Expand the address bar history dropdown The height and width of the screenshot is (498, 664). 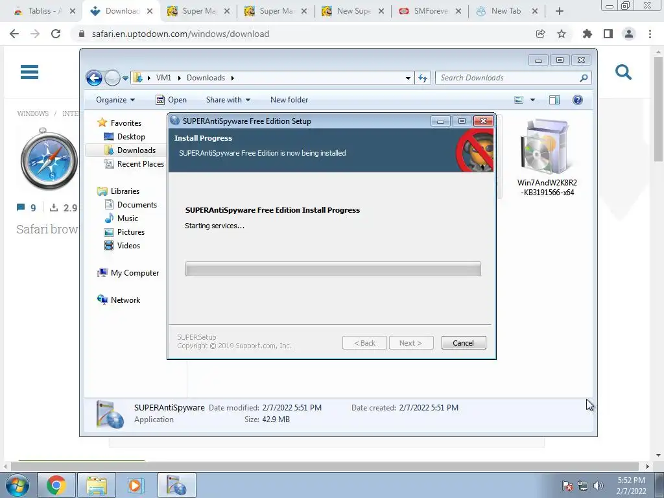(408, 78)
